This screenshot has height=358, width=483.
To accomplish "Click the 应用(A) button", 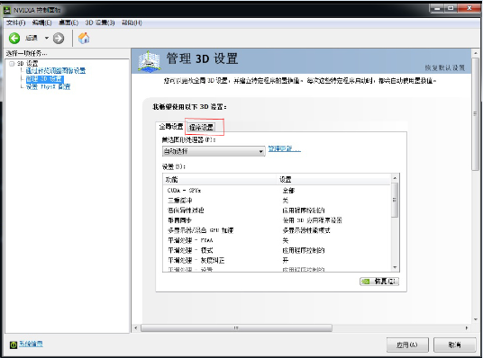I will coord(407,345).
